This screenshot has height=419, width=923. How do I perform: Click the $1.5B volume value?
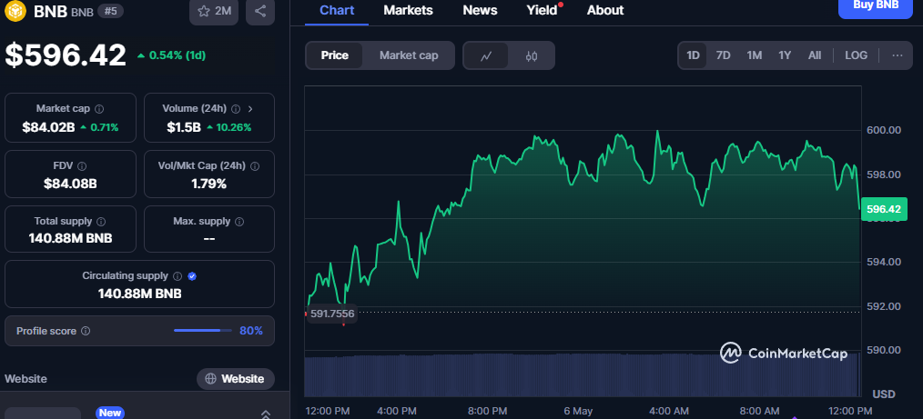point(184,127)
